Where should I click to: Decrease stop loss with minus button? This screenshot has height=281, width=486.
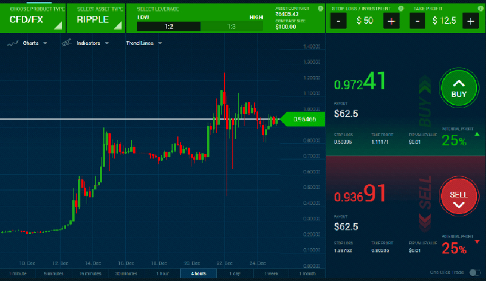click(x=338, y=21)
